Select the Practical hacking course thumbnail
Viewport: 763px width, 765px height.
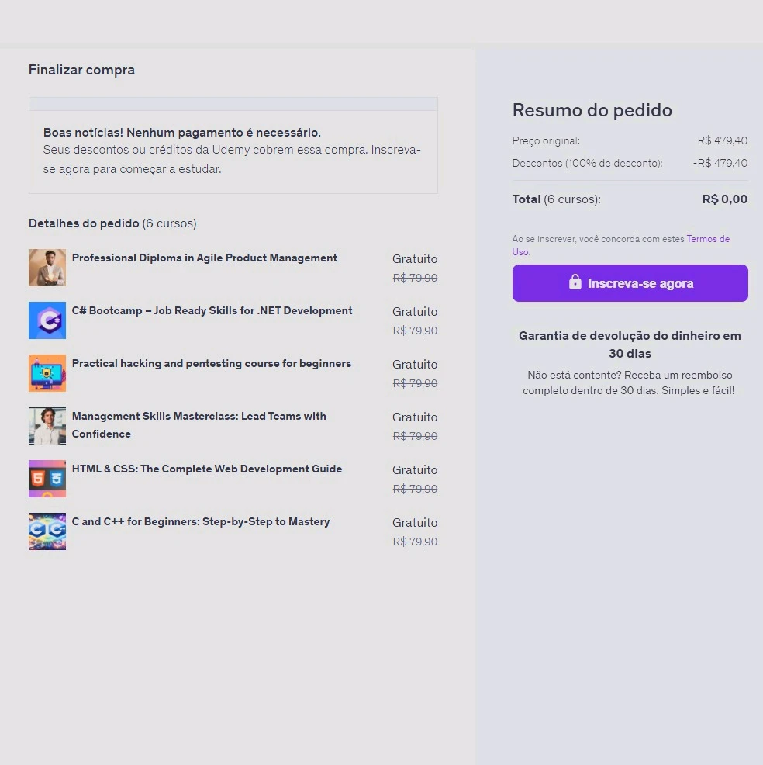[x=47, y=373]
